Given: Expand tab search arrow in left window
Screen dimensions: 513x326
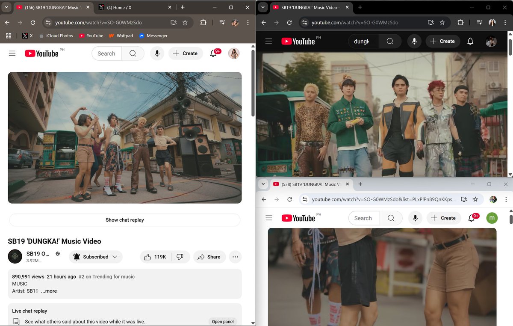Looking at the screenshot, I should pyautogui.click(x=6, y=7).
